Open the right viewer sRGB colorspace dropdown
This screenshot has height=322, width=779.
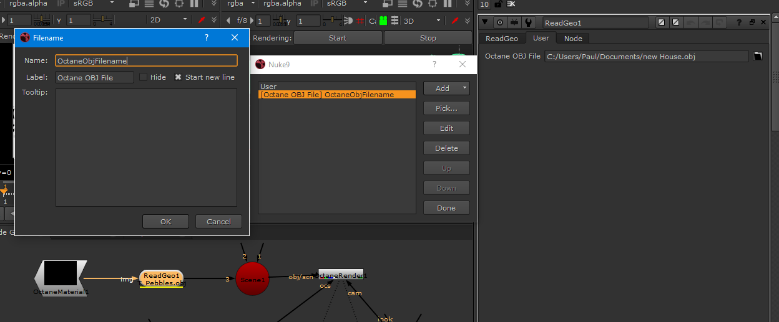[346, 4]
